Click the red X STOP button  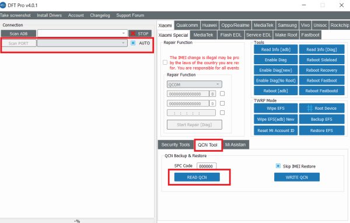[x=140, y=33]
